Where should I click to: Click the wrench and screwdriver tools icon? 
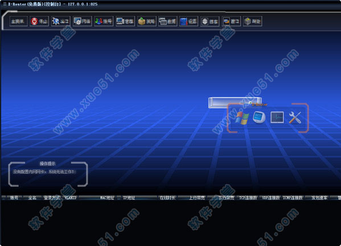(x=295, y=118)
